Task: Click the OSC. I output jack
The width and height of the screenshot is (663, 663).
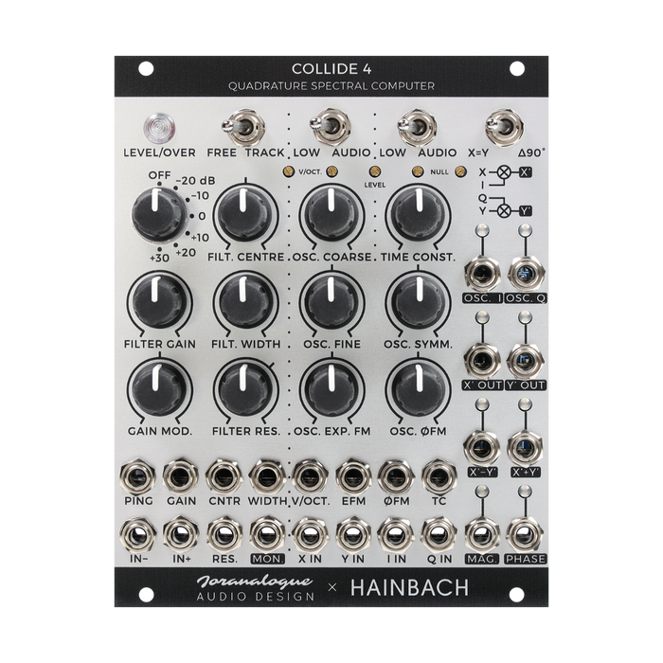Action: 482,273
